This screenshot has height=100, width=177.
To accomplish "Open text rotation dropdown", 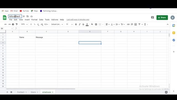I will point(123,24).
